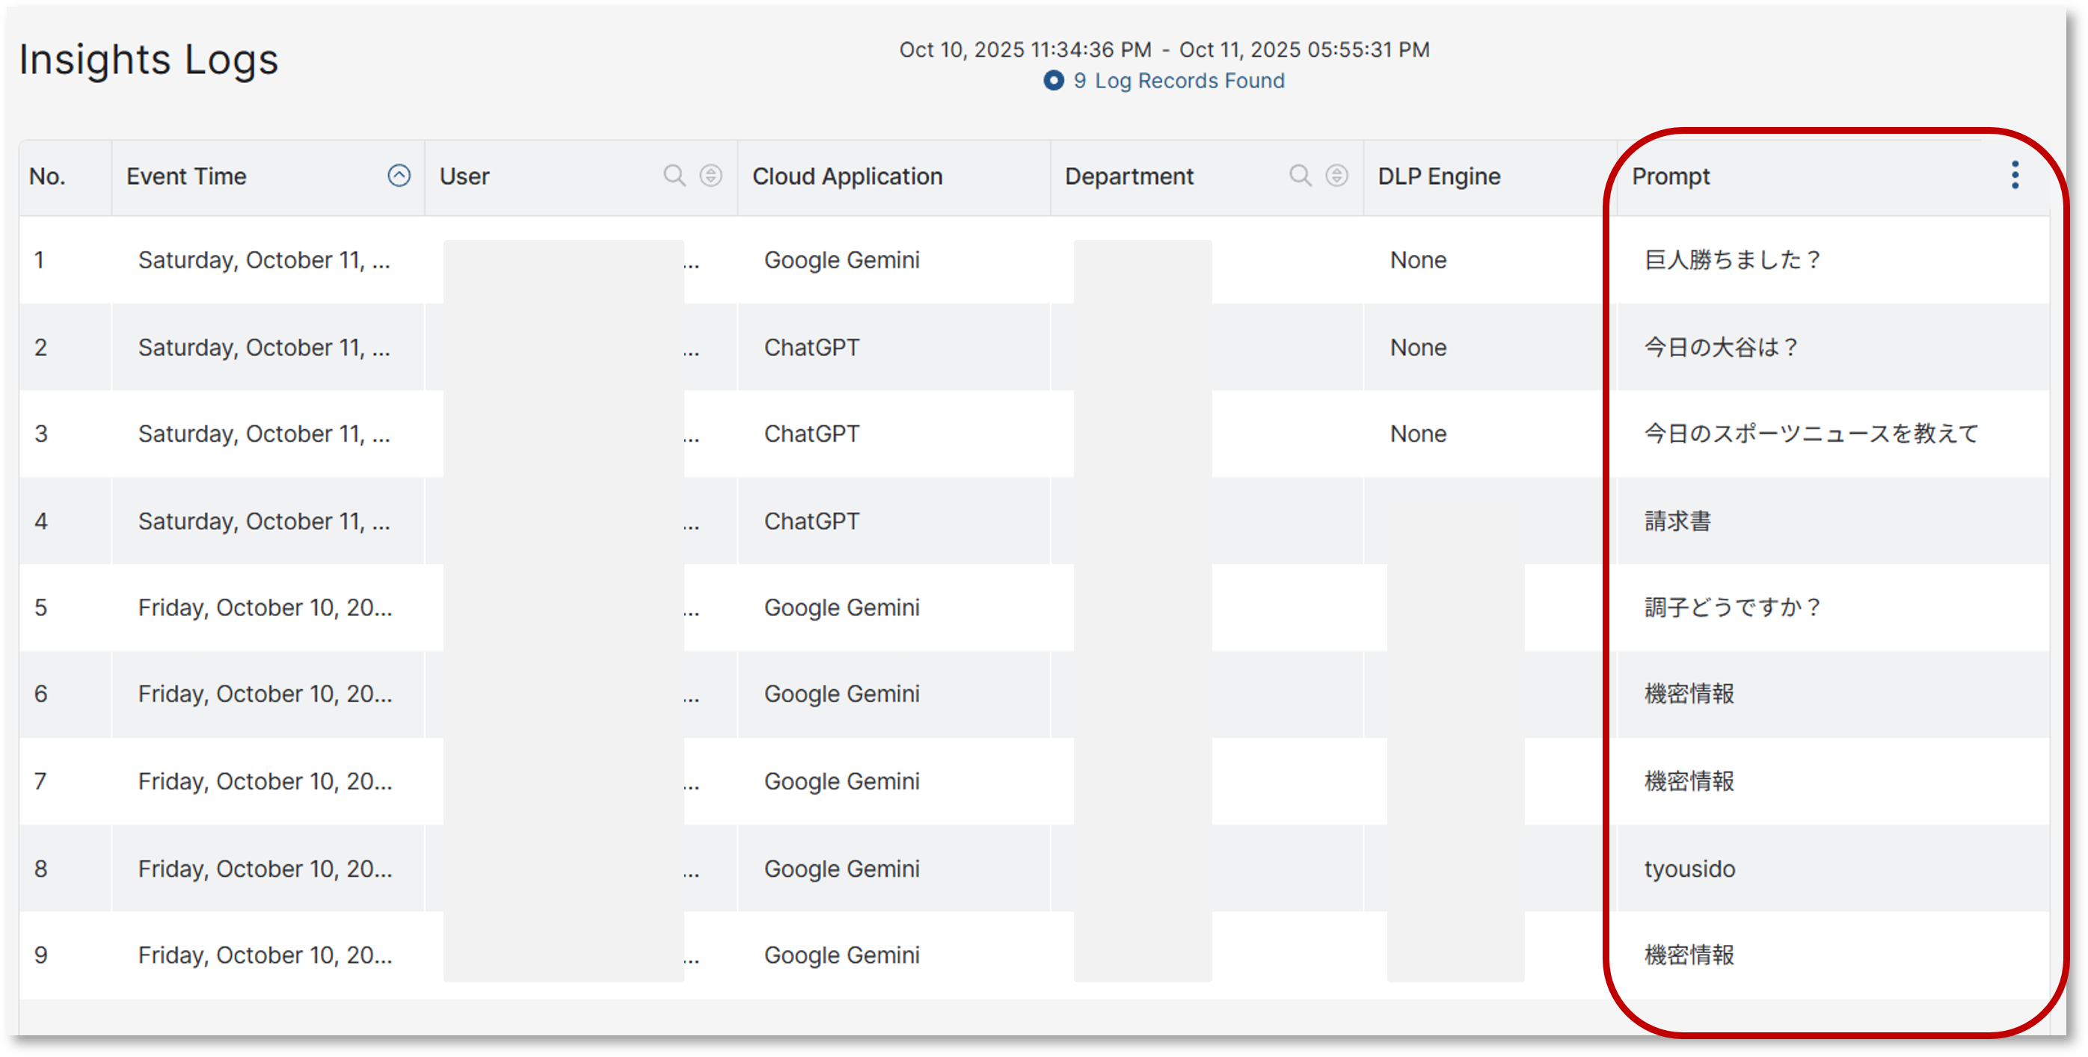
Task: Click the DLP Engine column header
Action: coord(1439,176)
